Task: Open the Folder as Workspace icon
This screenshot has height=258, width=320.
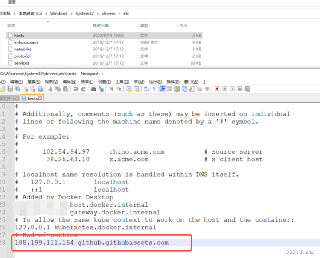Action: (200, 89)
